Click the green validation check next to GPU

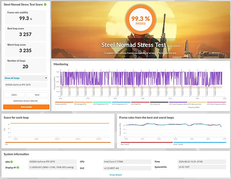tap(12, 162)
